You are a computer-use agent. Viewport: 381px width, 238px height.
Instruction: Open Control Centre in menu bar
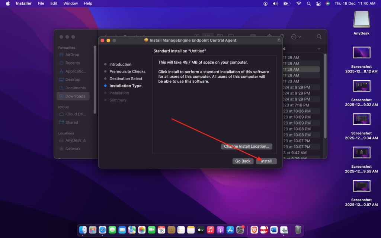(x=318, y=3)
